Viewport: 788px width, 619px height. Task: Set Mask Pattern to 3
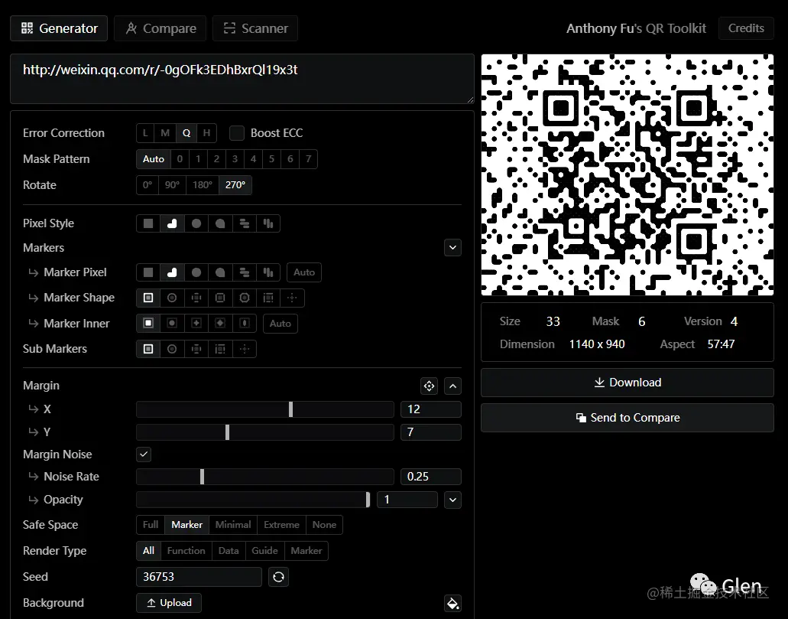point(235,159)
